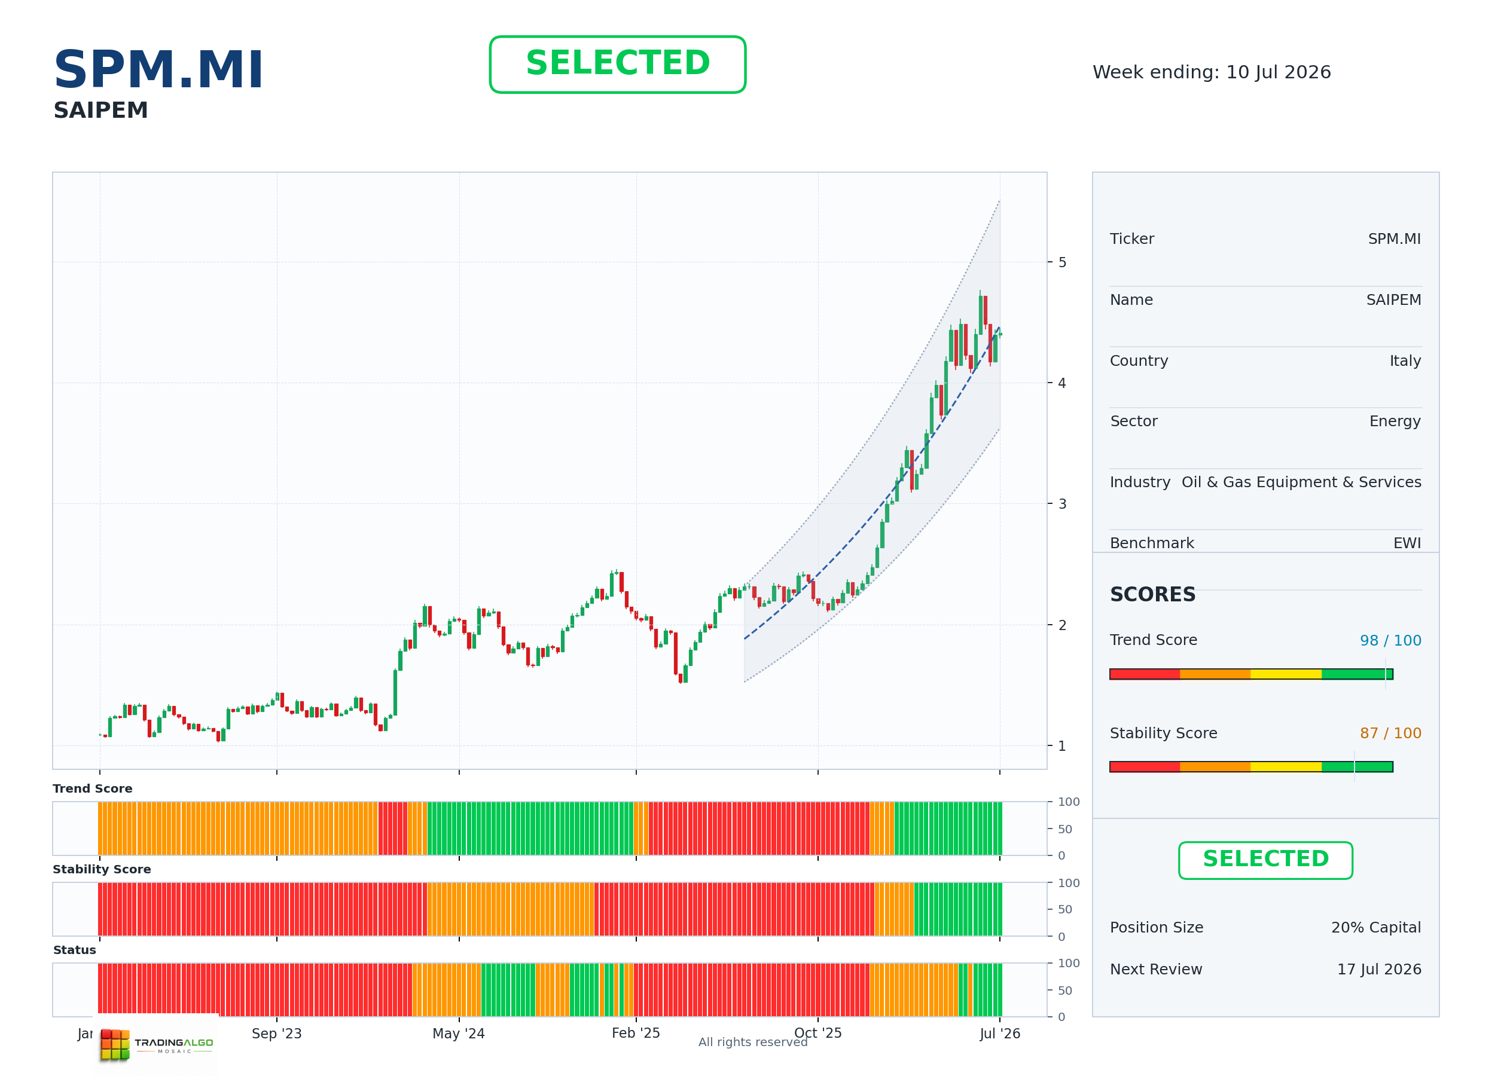The height and width of the screenshot is (1076, 1507).
Task: Click the Oct '25 x-axis label
Action: [817, 1033]
